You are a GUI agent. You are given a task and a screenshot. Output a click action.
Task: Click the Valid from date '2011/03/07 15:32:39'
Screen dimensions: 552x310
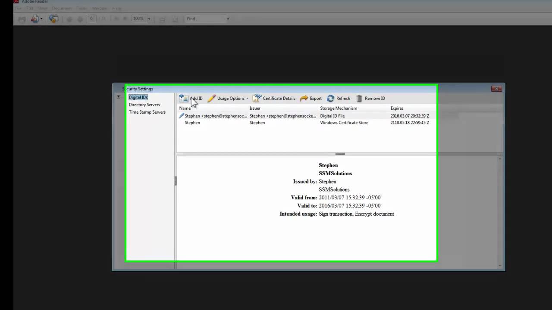(342, 198)
